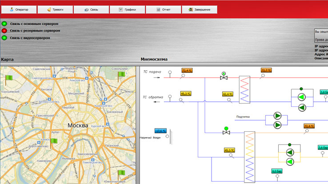Click lower heat exchanger with orange-yellow-blue coil
Screen dimensions: 328x184
point(250,157)
